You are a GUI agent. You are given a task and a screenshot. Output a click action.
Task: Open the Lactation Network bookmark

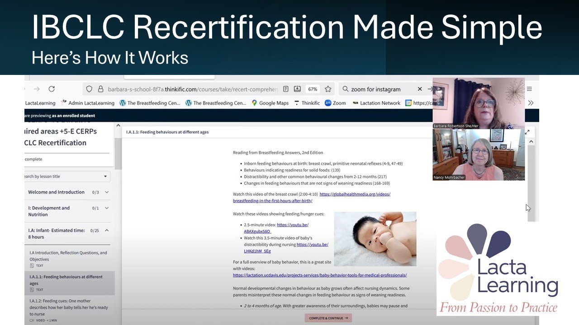tap(376, 103)
